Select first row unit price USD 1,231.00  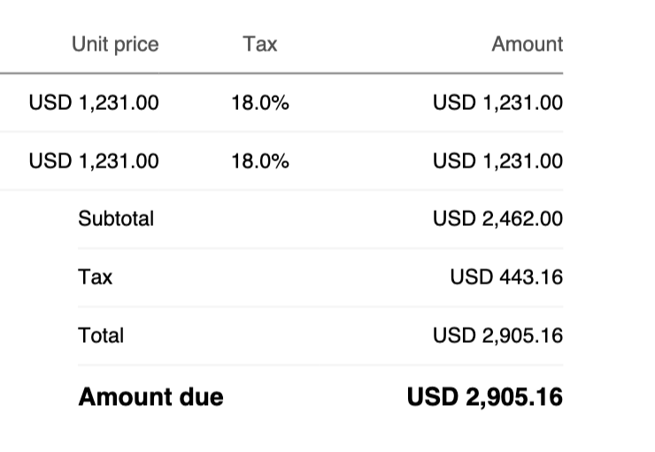point(94,103)
